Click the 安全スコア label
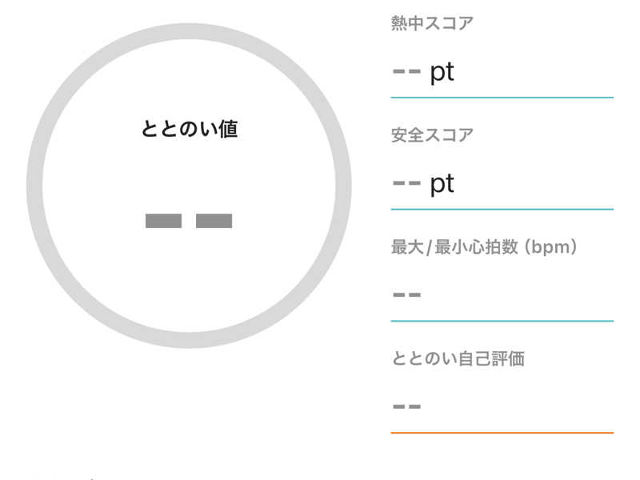 point(432,135)
